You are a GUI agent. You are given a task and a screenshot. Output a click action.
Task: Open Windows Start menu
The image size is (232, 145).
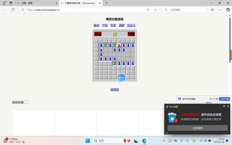[88, 141]
